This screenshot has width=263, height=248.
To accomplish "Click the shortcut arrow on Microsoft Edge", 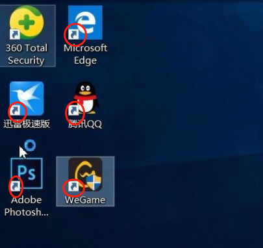I will [x=73, y=34].
